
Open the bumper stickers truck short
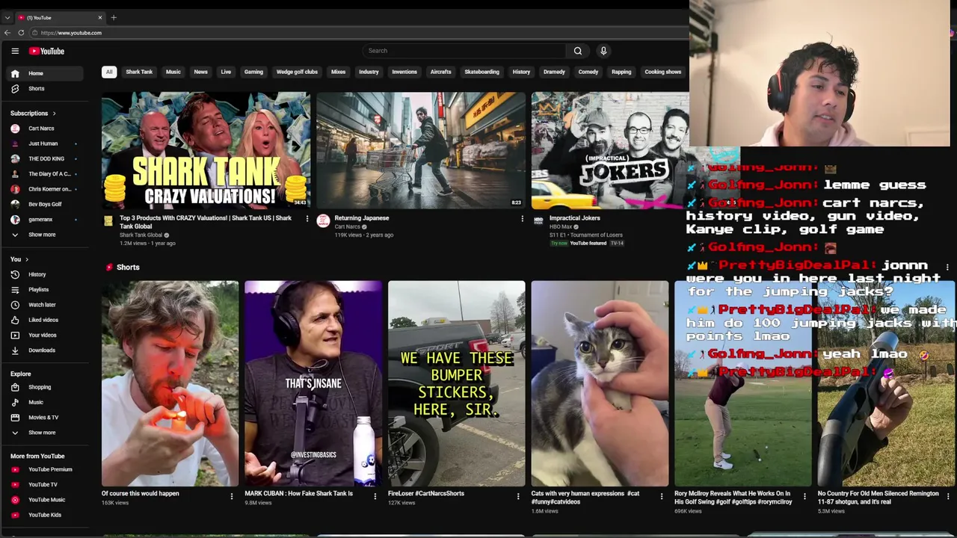pos(456,383)
